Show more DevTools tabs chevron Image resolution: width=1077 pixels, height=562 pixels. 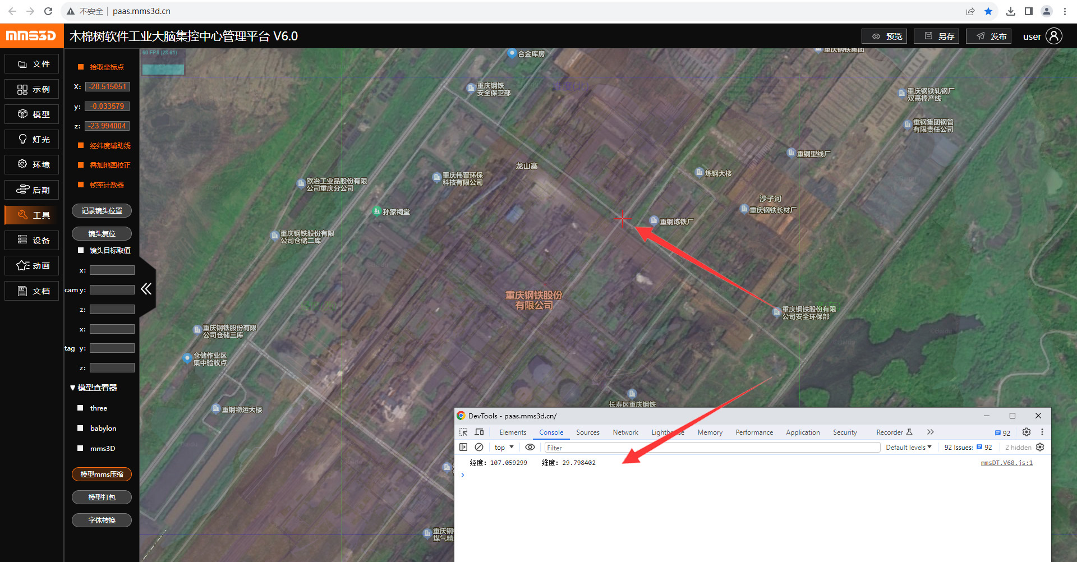[x=931, y=432]
